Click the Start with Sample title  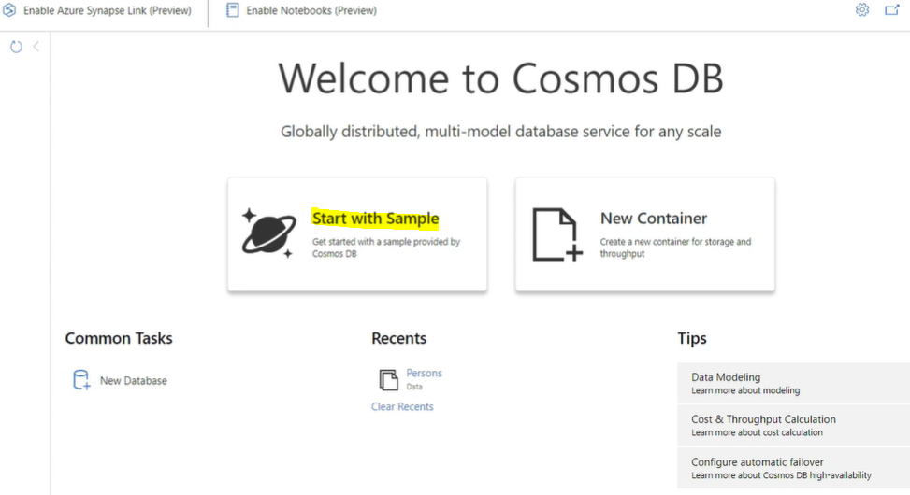point(375,219)
